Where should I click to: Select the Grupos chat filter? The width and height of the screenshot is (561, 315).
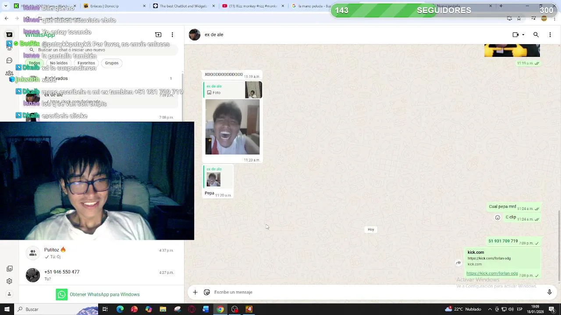coord(112,63)
